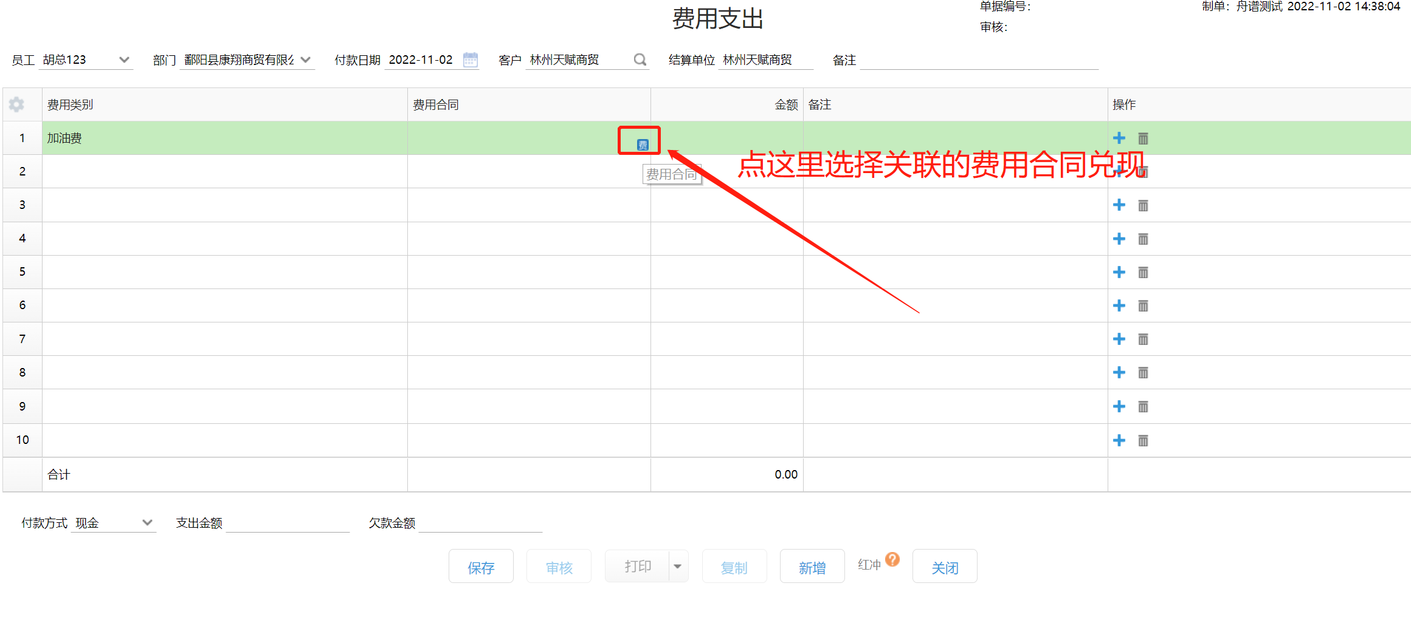The image size is (1411, 617).
Task: Add a row after row 7
Action: 1119,339
